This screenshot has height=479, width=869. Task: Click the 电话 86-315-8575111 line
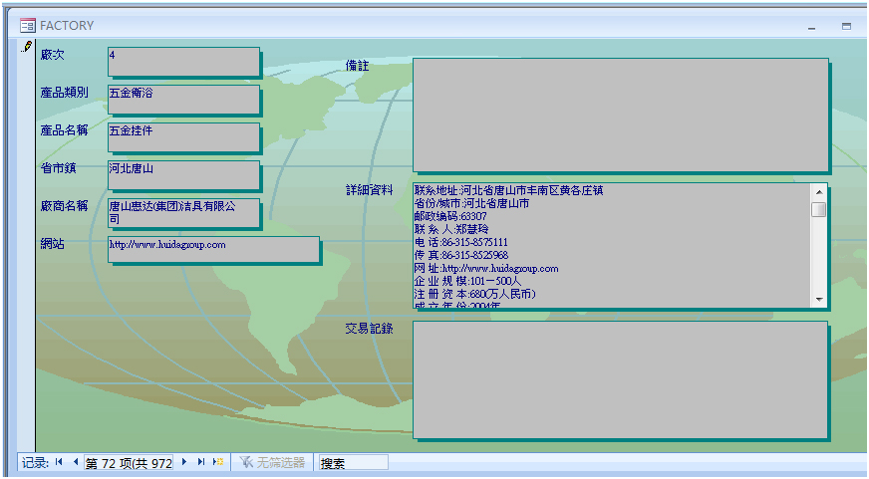461,243
